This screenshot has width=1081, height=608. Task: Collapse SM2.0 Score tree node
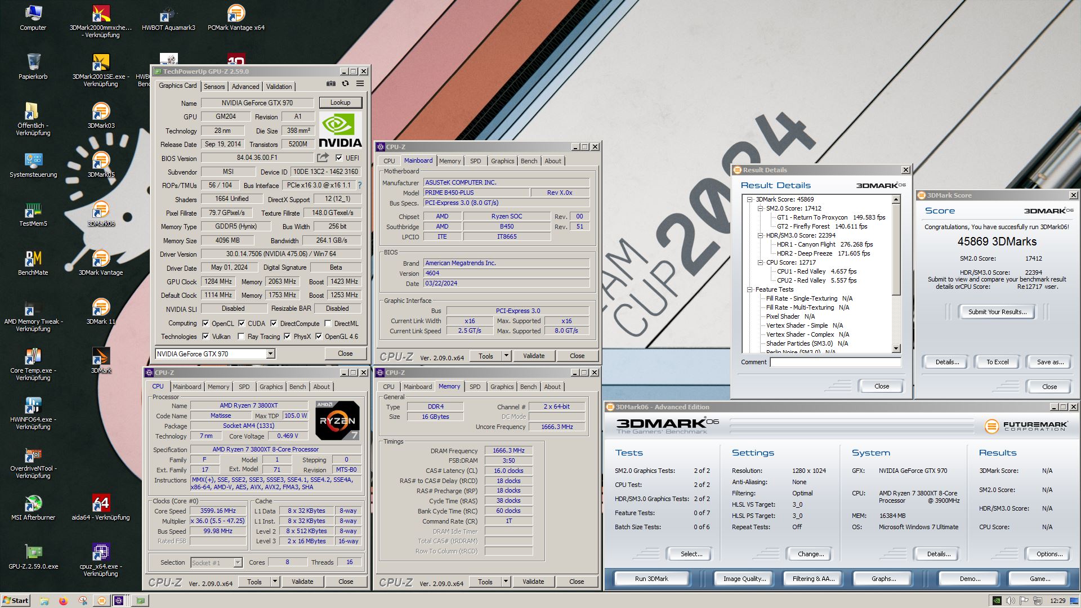click(x=760, y=208)
